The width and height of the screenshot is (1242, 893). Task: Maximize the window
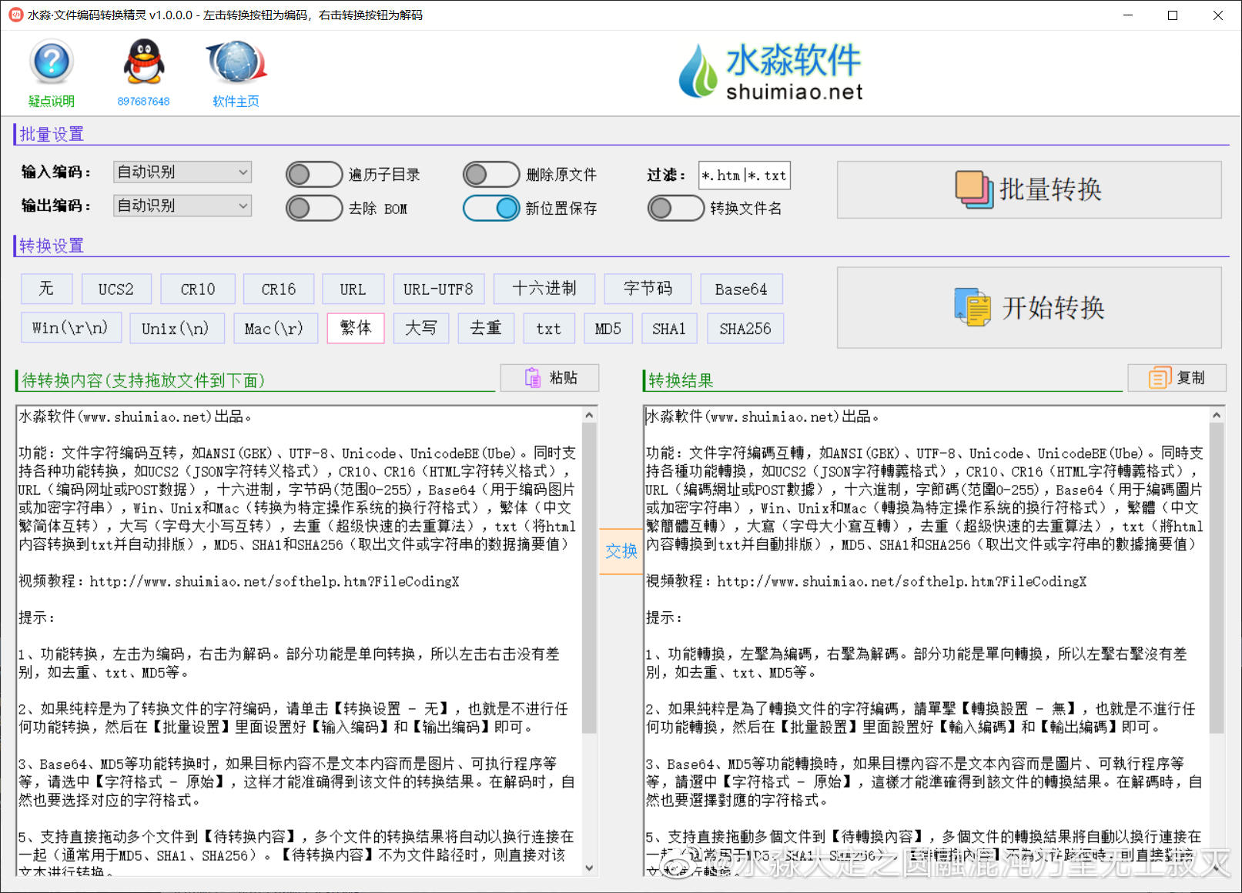pyautogui.click(x=1173, y=15)
